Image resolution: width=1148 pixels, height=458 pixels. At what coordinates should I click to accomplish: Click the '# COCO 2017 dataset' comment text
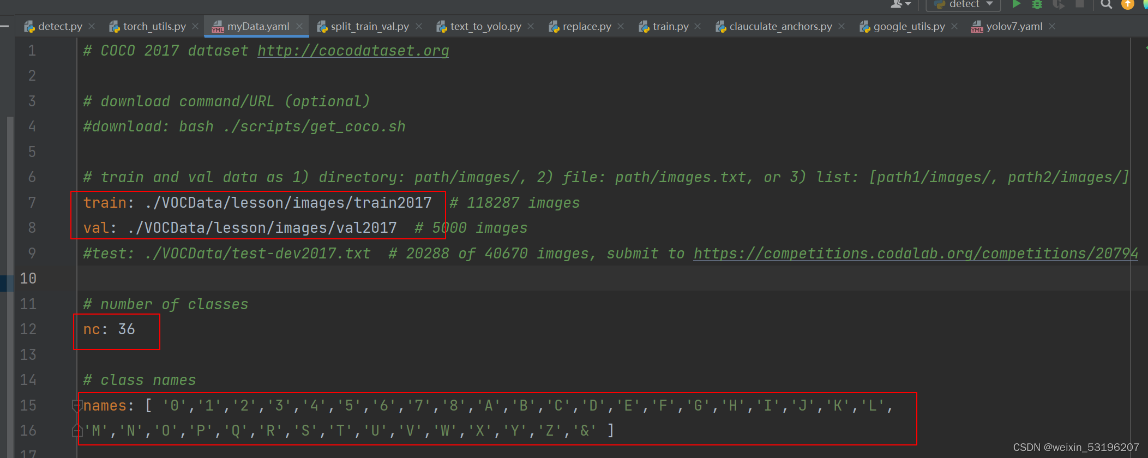(x=166, y=51)
